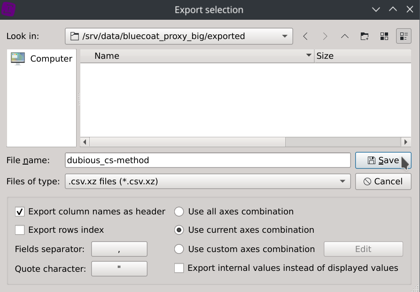Screen dimensions: 420x292
Task: Enable Export internal values checkbox
Action: coord(179,268)
